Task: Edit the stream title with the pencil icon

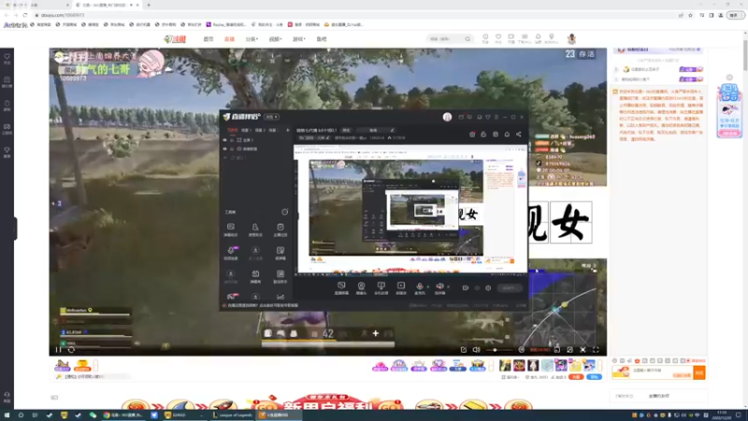Action: coord(392,130)
